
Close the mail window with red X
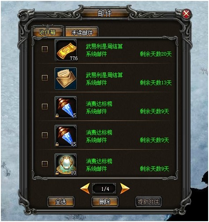(186, 14)
